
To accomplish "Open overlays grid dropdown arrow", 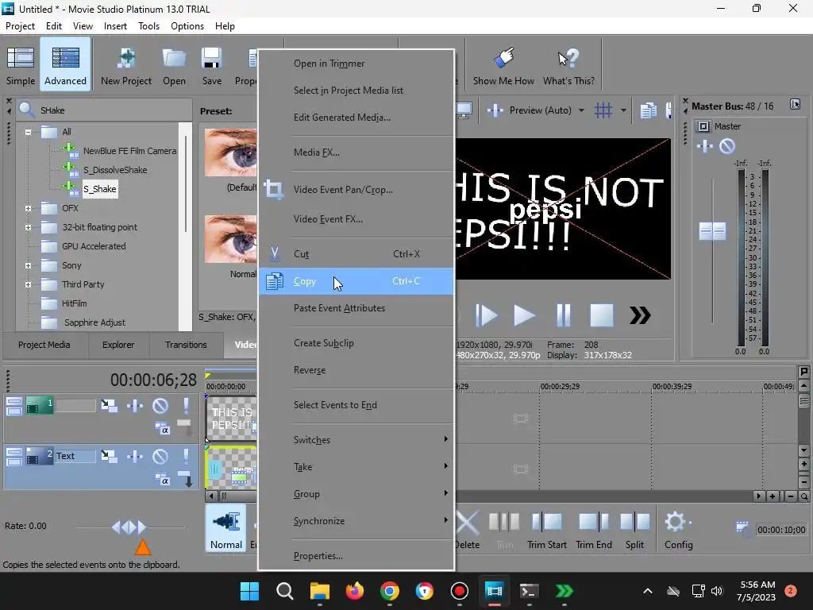I will coord(623,110).
